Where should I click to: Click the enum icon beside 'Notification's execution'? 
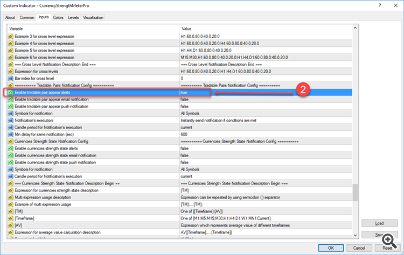[x=10, y=121]
